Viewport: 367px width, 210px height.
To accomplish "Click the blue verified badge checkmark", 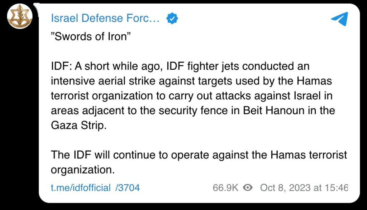I will 172,18.
